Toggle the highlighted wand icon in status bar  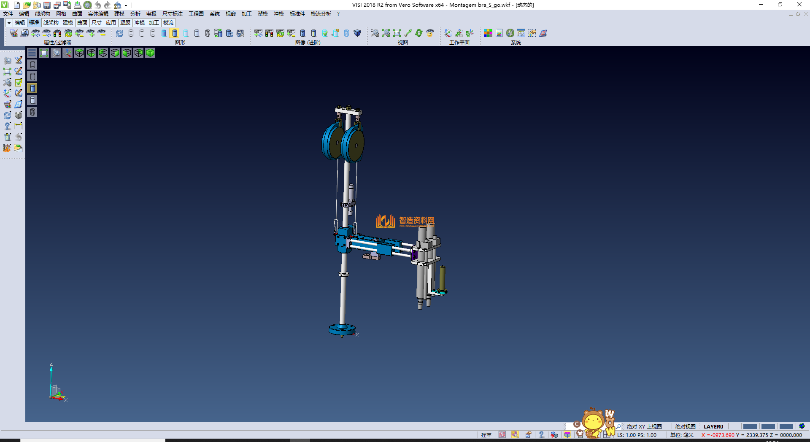tap(515, 435)
